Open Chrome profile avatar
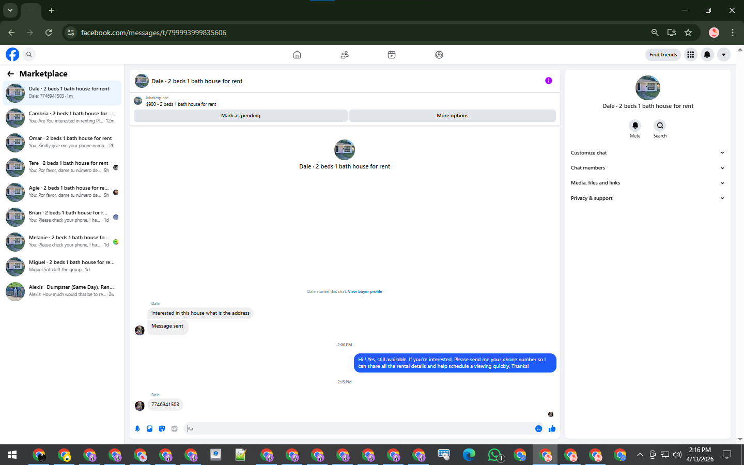 tap(714, 33)
